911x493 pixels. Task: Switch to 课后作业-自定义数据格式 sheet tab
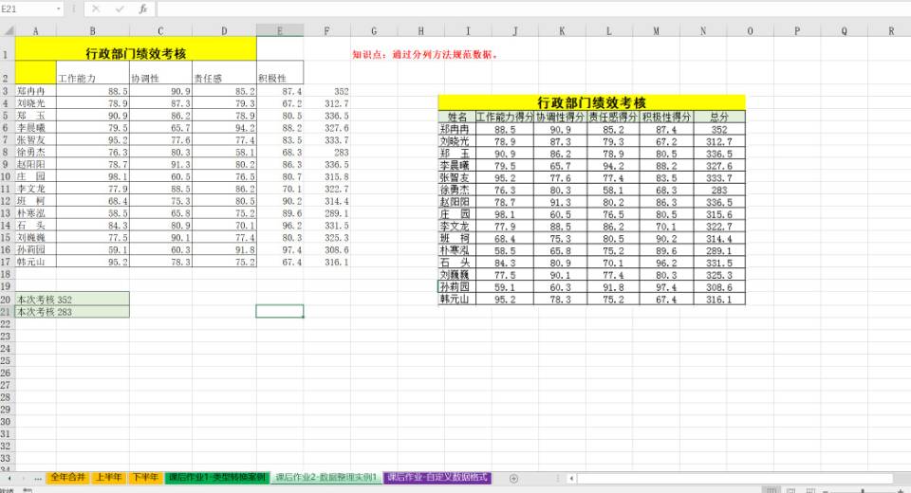[437, 477]
